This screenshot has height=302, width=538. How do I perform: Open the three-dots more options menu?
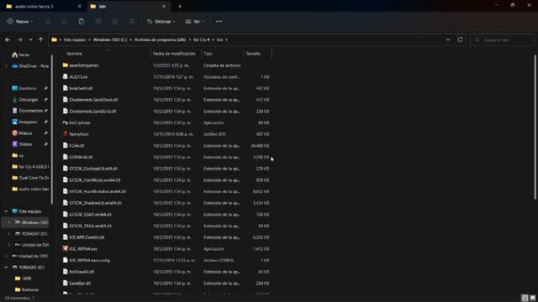219,22
